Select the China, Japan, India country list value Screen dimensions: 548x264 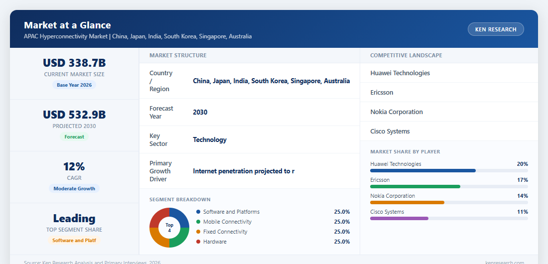click(271, 81)
